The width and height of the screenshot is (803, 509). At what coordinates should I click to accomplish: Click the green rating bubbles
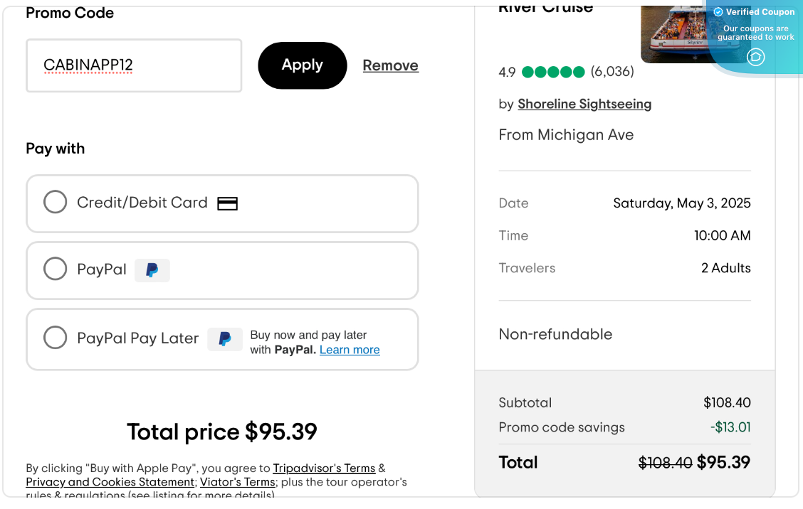(553, 72)
